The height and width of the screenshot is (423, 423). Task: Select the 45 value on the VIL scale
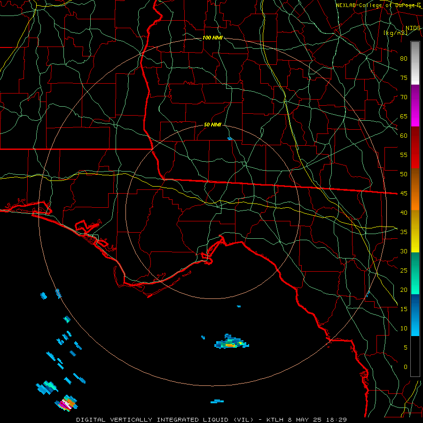404,194
